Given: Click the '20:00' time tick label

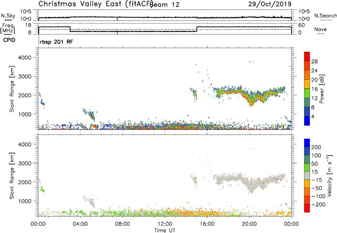Looking at the screenshot, I should point(249,224).
